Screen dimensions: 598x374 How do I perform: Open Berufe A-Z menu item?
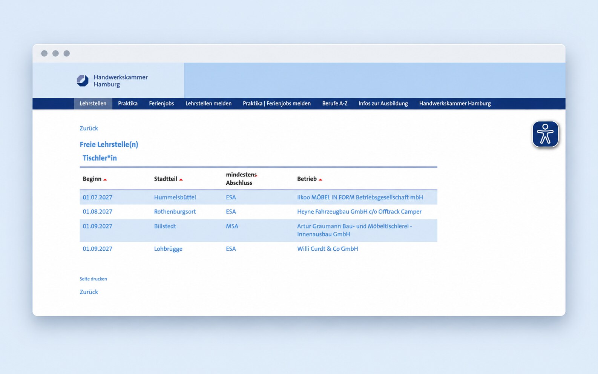[335, 103]
